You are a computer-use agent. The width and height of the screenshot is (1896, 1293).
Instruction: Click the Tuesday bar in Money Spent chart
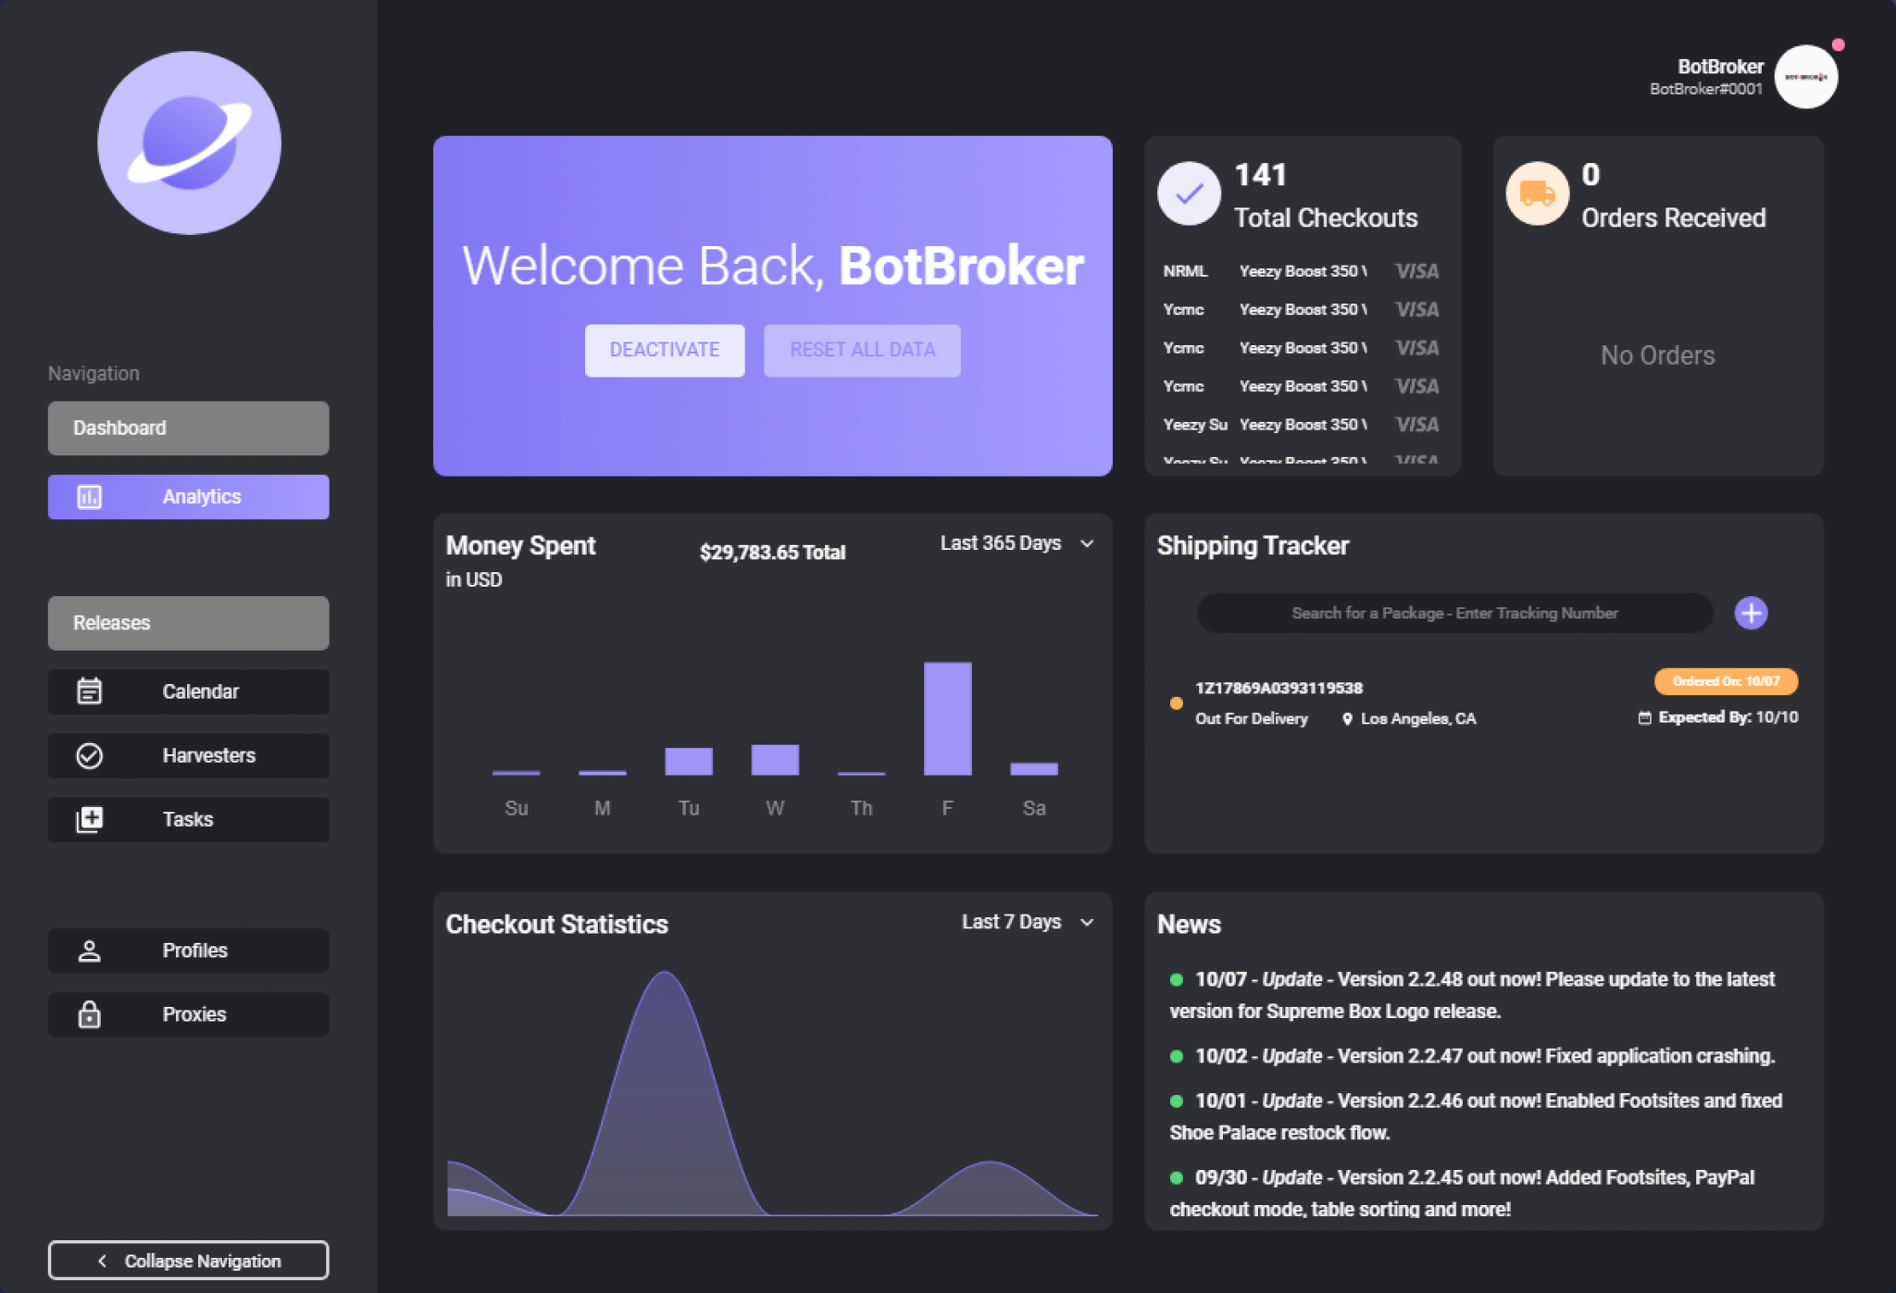(689, 761)
